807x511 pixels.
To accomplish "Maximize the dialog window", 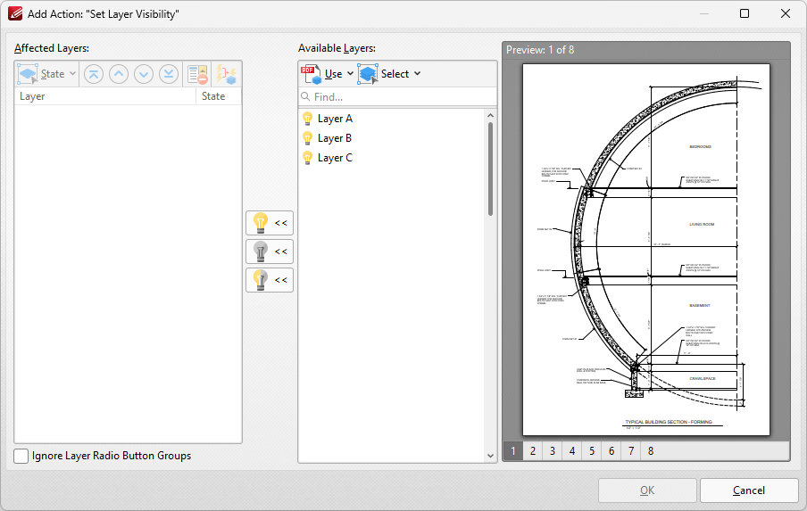I will coord(745,14).
